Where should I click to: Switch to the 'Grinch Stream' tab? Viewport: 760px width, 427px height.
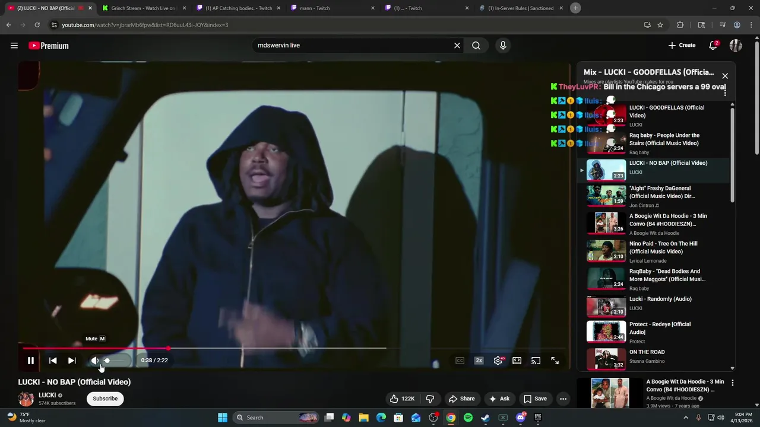click(x=142, y=8)
